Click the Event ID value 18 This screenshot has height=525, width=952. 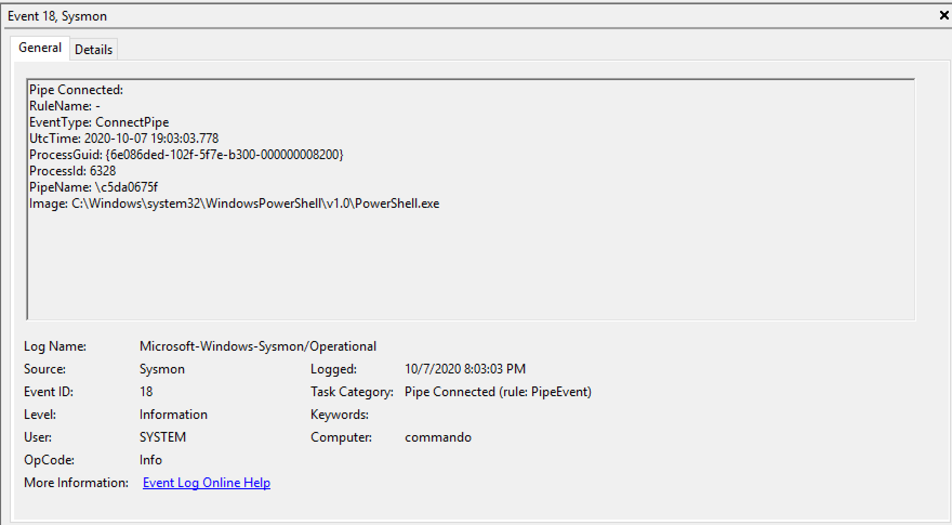pyautogui.click(x=146, y=392)
